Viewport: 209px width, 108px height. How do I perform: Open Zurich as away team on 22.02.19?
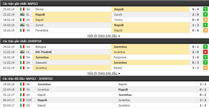(x=118, y=15)
